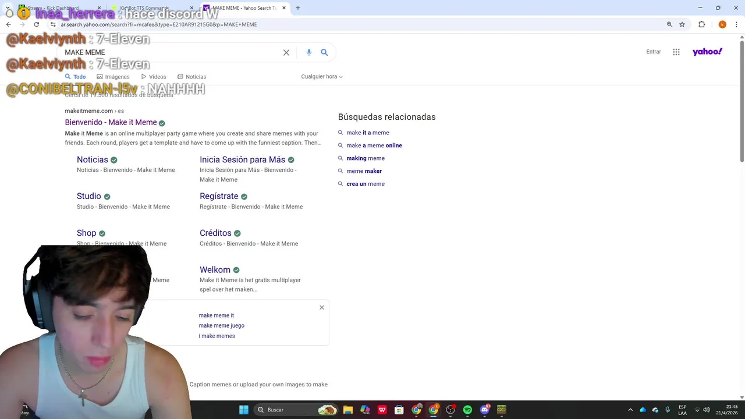Click the page vertical scrollbar thumb
The width and height of the screenshot is (745, 419).
[x=742, y=100]
